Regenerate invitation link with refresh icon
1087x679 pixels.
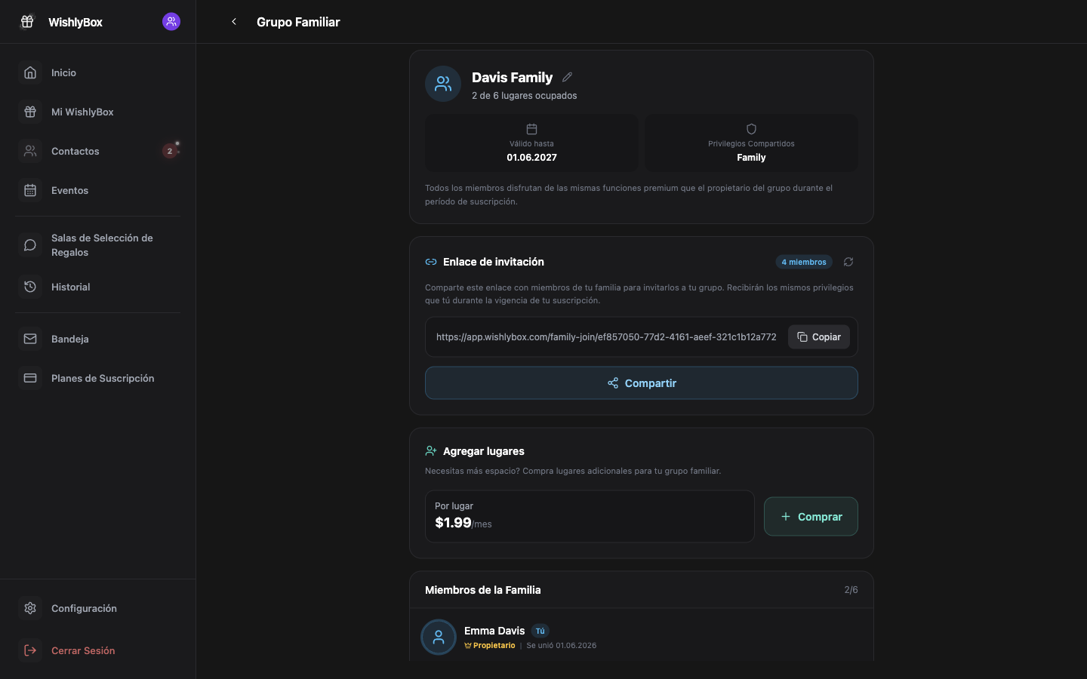click(x=848, y=262)
